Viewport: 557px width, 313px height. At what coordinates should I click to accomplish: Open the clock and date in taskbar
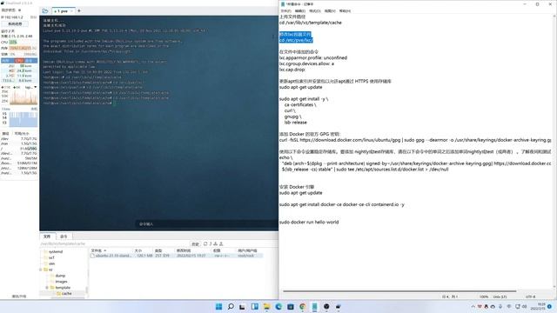[x=539, y=307]
